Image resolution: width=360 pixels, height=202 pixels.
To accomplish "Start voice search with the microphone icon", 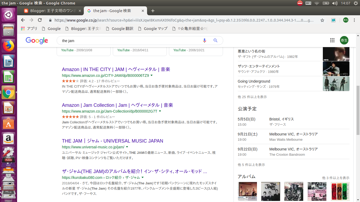I will click(204, 41).
